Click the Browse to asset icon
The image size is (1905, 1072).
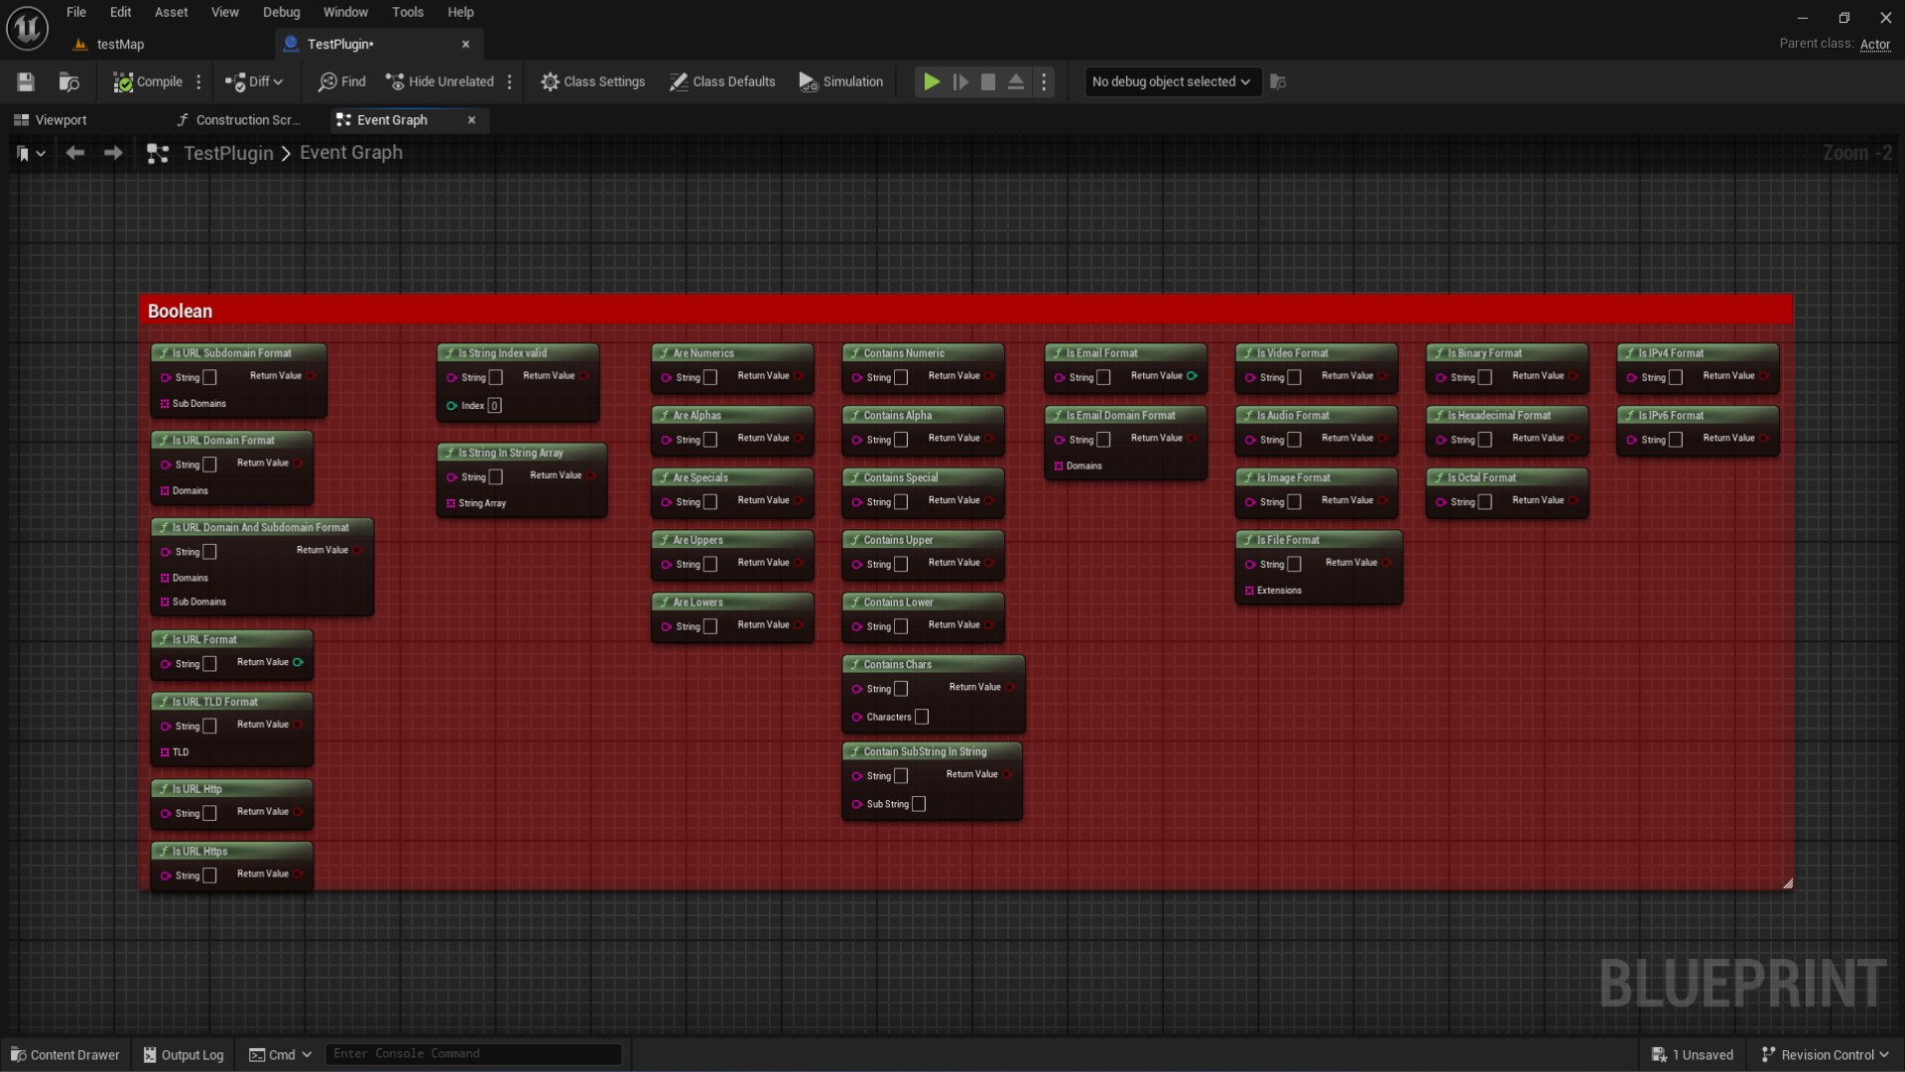click(68, 82)
